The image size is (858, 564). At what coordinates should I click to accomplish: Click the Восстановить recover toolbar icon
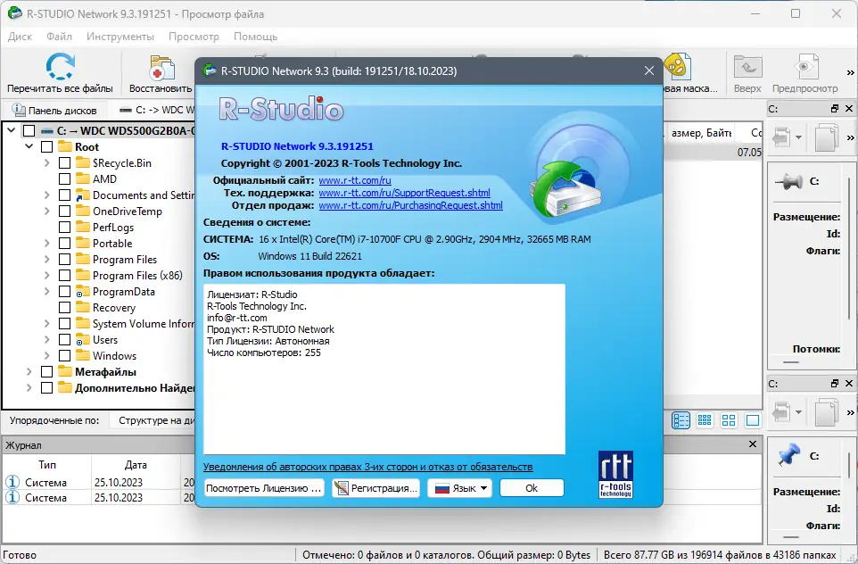pos(162,68)
